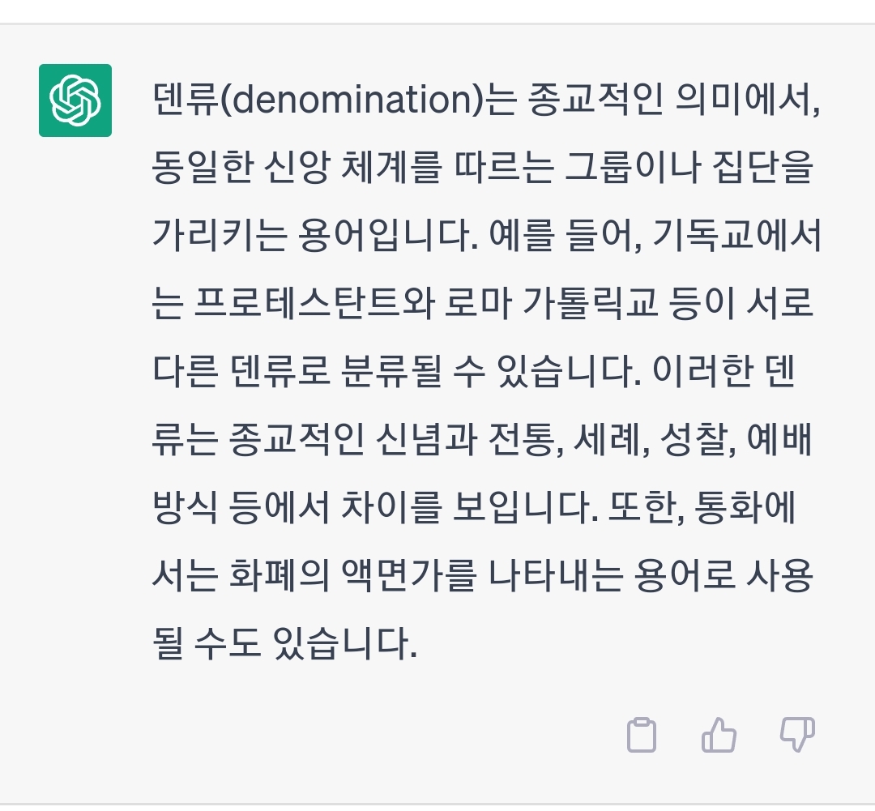Click the word "가리키는" starting the third line
Screen dimensions: 875x811
point(220,235)
